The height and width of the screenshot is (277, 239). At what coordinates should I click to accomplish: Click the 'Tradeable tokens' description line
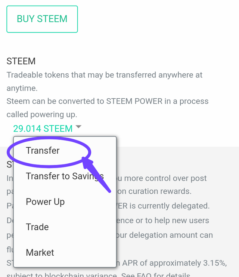pyautogui.click(x=105, y=75)
